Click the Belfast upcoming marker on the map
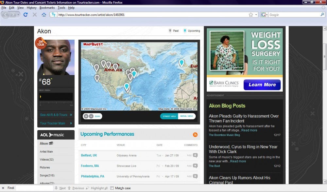Viewport: 327px width, 192px height. 181,62
